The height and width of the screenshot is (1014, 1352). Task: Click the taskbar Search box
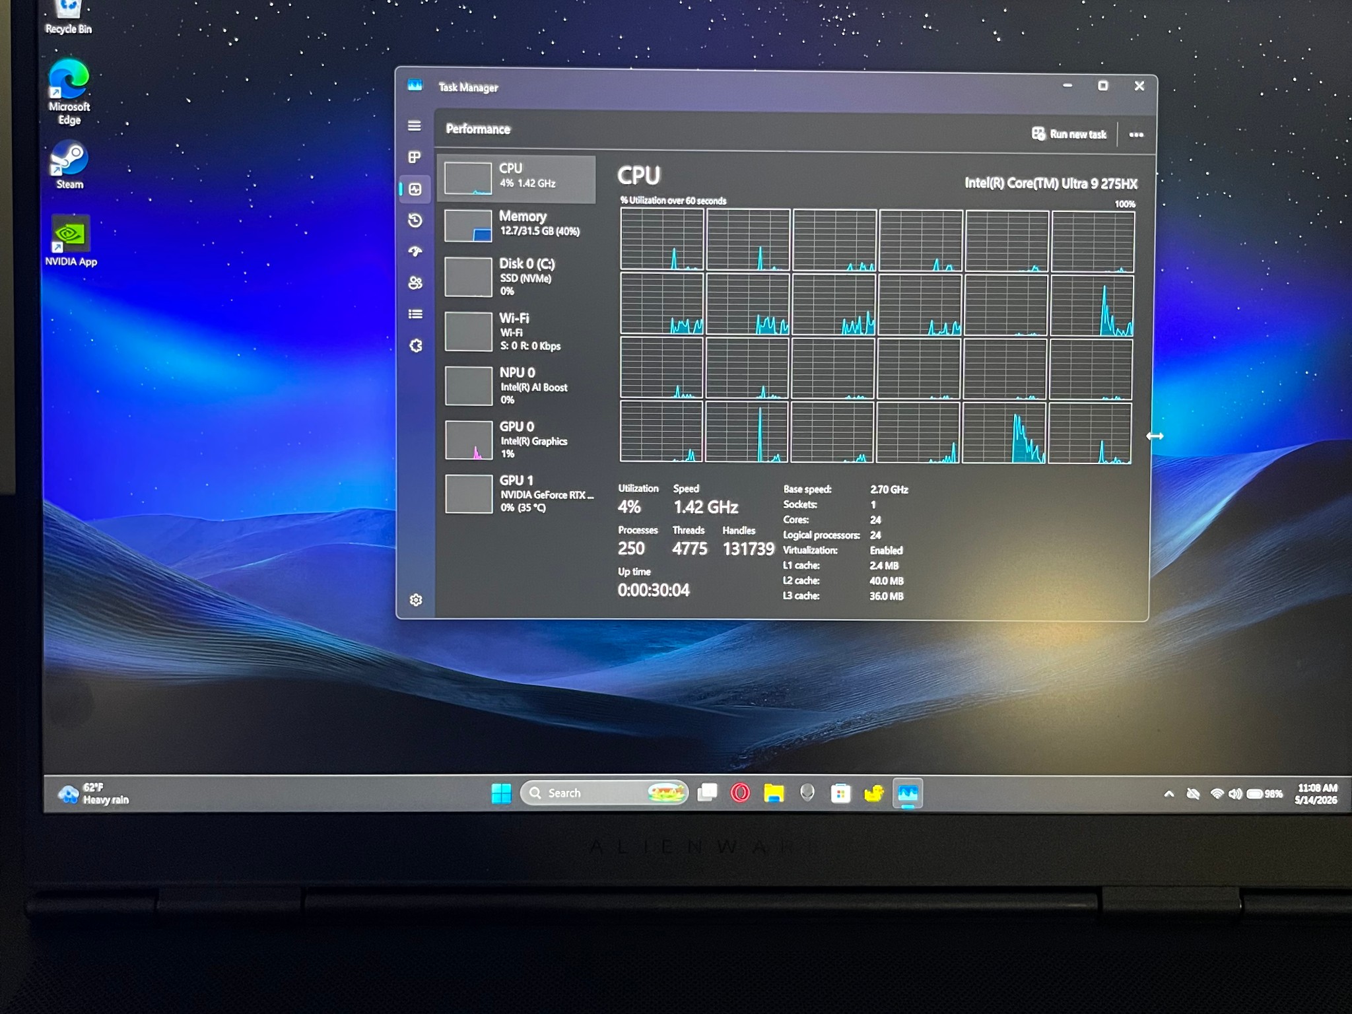(x=604, y=793)
